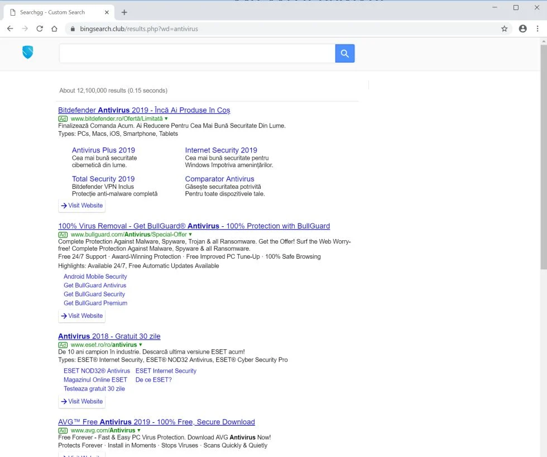Viewport: 547px width, 457px height.
Task: Click the browser back arrow
Action: [10, 28]
